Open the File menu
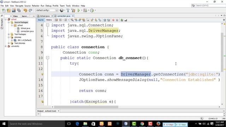The height and width of the screenshot is (127, 226). (x=2, y=6)
